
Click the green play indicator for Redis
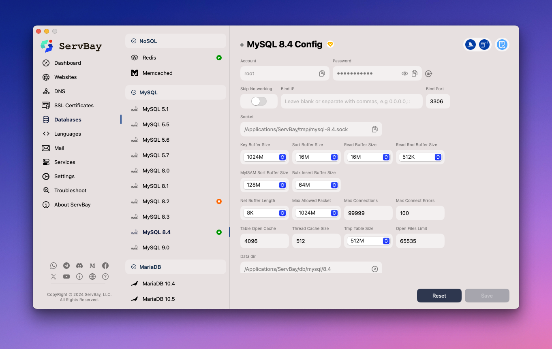[x=219, y=58]
